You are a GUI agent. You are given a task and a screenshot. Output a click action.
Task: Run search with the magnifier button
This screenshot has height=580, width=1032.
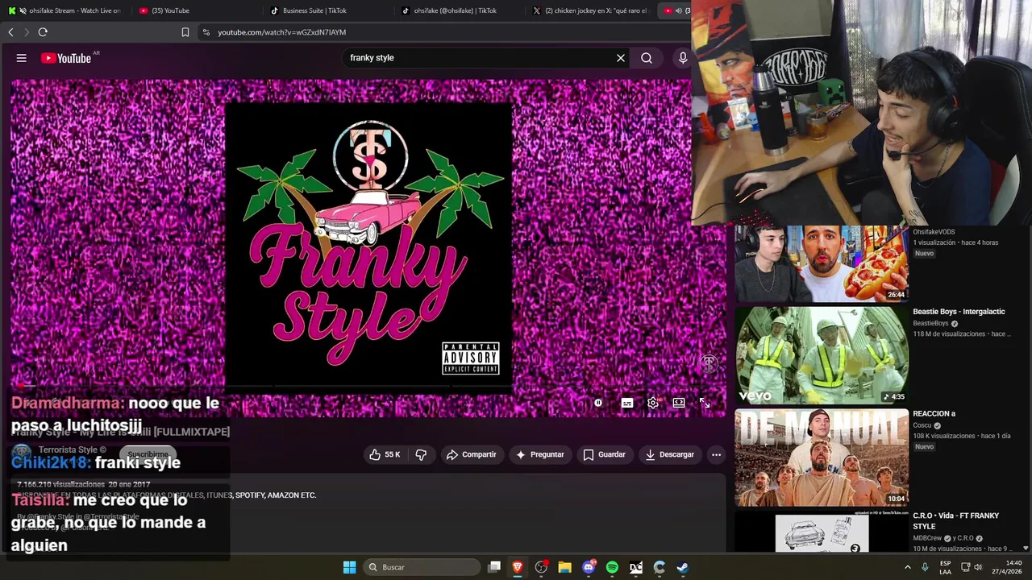647,58
